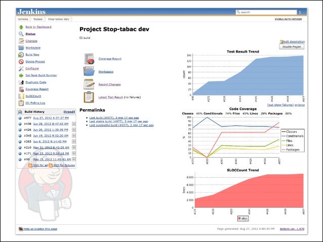Click the edit description link
The image size is (323, 242).
coord(294,41)
